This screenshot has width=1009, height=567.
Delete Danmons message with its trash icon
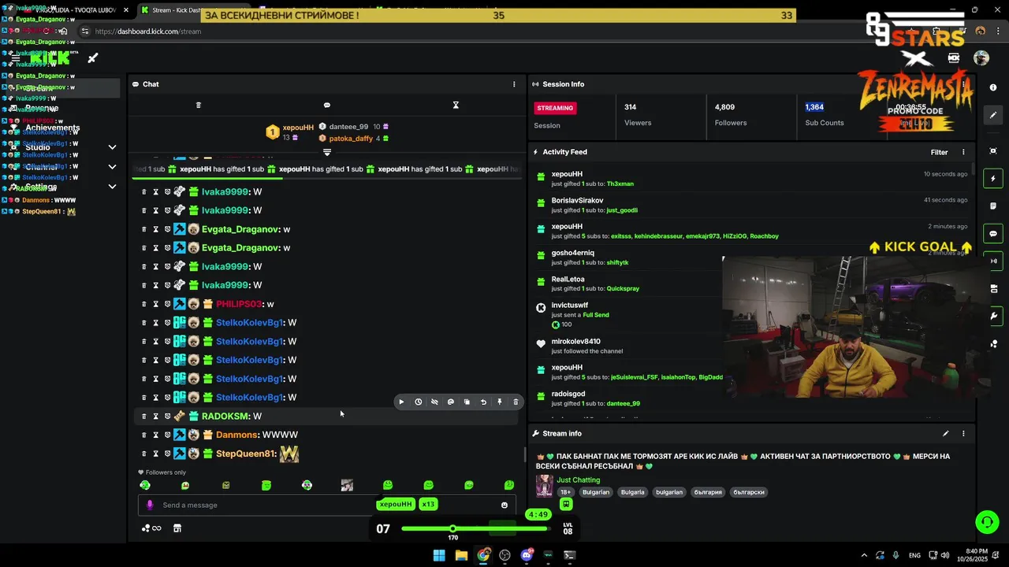tap(144, 435)
